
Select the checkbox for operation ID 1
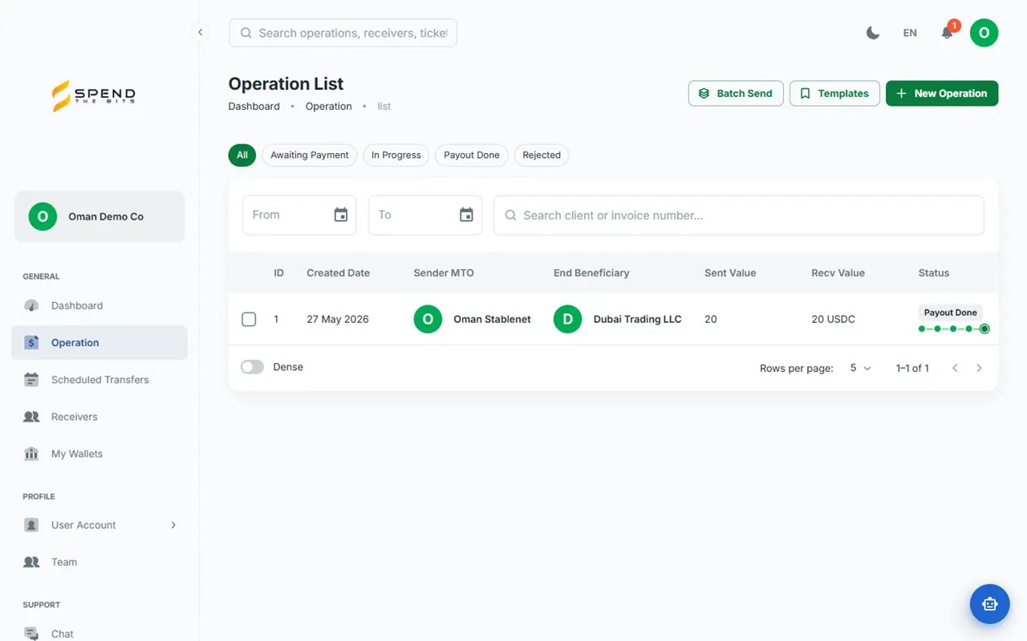click(249, 319)
